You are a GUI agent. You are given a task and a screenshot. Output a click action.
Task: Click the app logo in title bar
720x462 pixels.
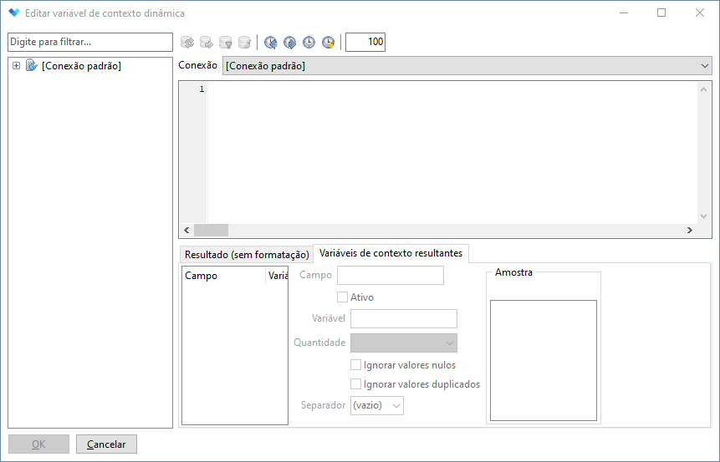(14, 13)
